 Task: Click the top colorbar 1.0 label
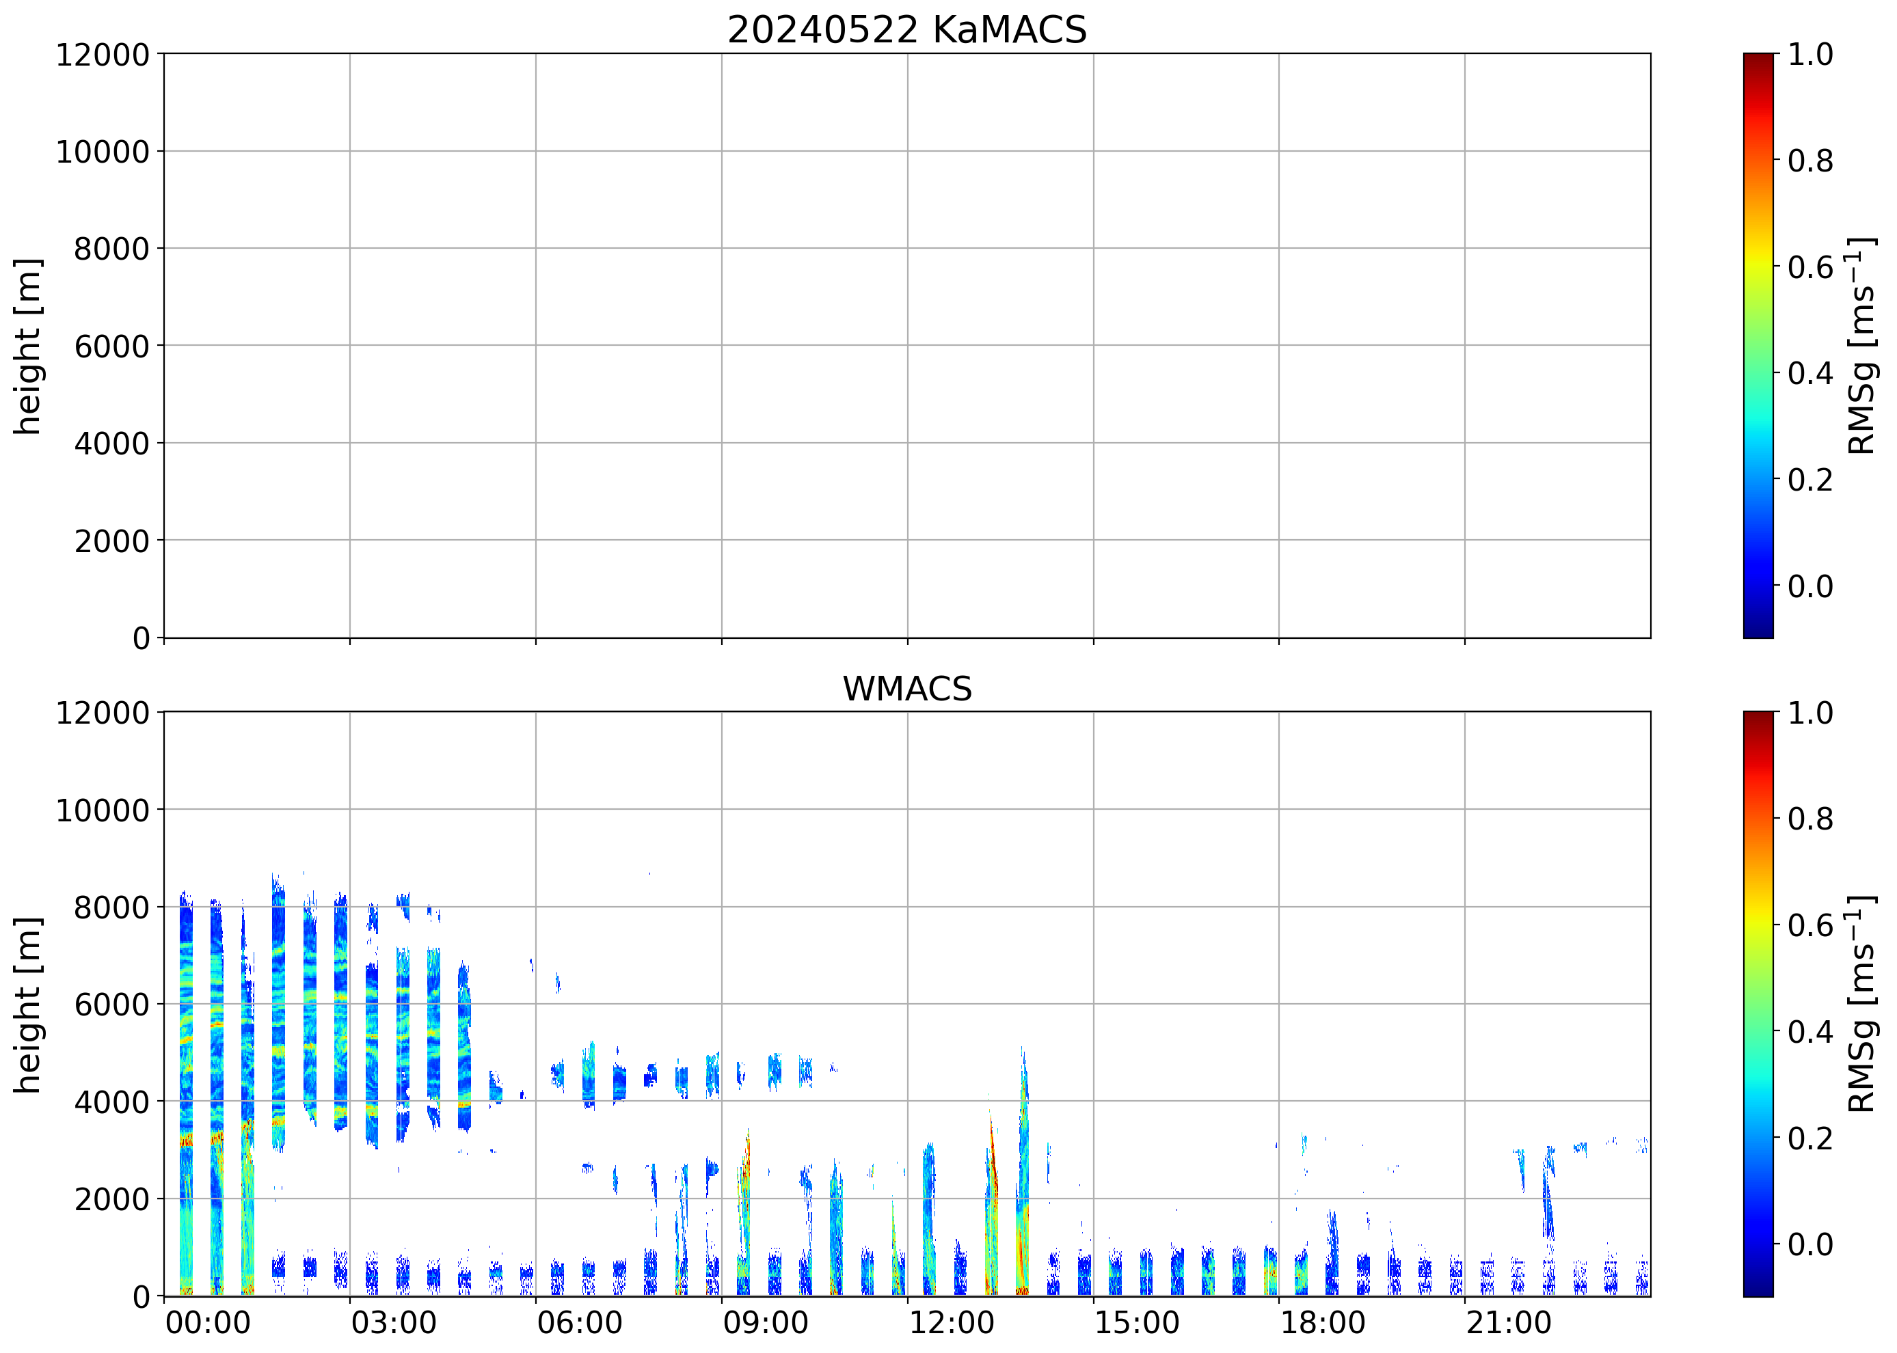click(x=1809, y=55)
